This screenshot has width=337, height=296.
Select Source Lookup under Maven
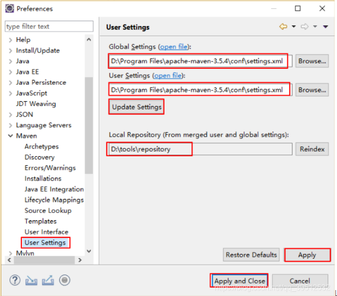pos(48,211)
